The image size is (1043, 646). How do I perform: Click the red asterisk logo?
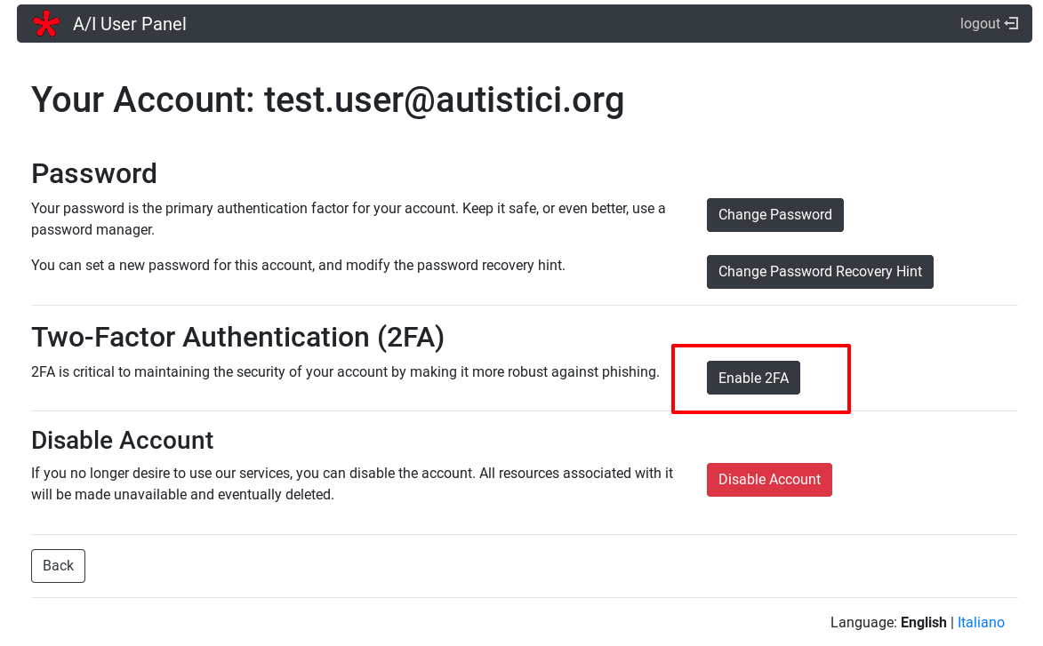tap(45, 24)
